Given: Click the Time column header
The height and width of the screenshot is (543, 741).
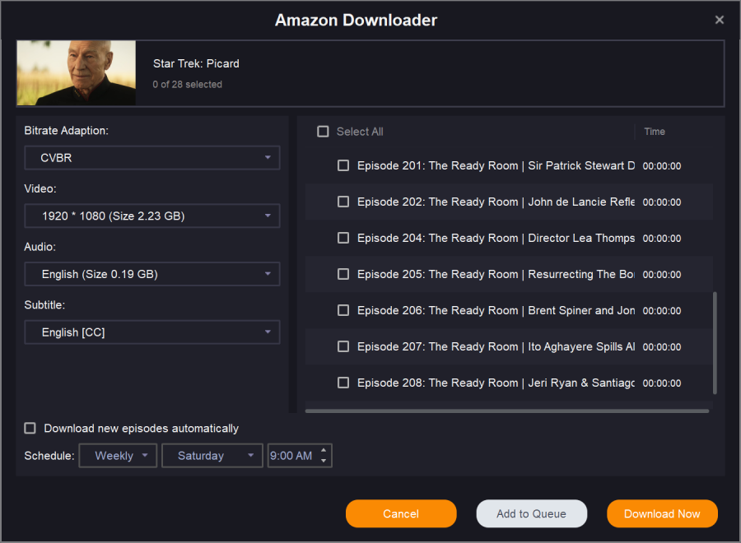Looking at the screenshot, I should click(x=655, y=132).
